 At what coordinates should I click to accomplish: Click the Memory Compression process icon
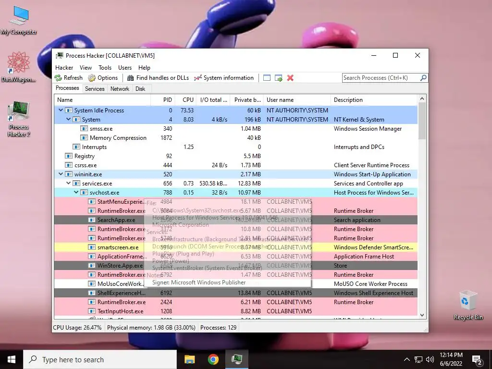(x=84, y=137)
